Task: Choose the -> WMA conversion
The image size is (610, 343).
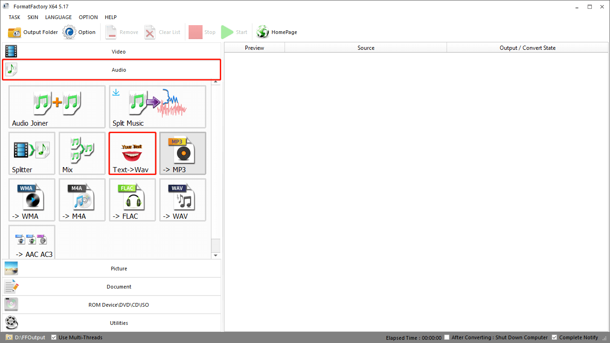Action: point(32,200)
